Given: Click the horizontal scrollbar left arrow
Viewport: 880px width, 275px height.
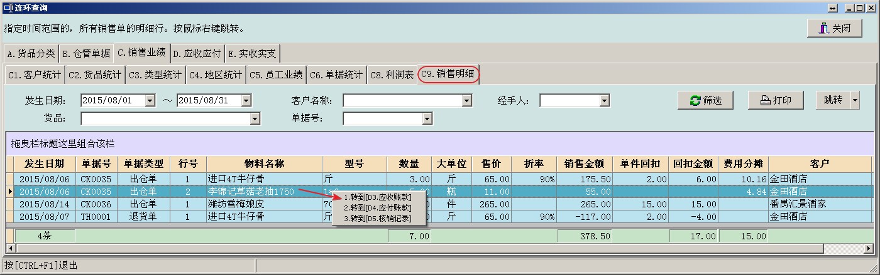Looking at the screenshot, I should point(11,248).
